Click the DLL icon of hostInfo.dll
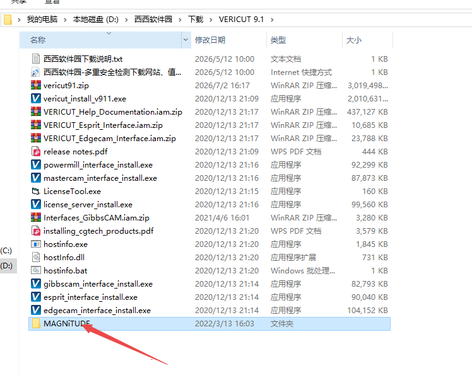 (36, 257)
